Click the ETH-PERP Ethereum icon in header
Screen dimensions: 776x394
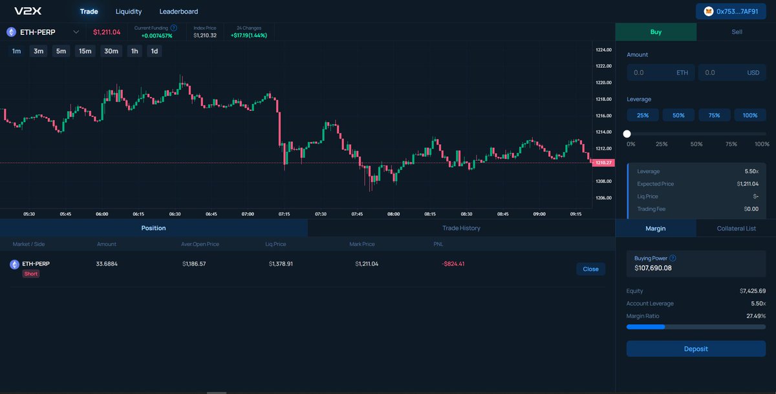pyautogui.click(x=12, y=32)
